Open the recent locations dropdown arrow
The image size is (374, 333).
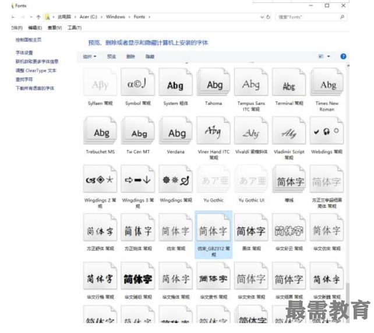point(31,17)
